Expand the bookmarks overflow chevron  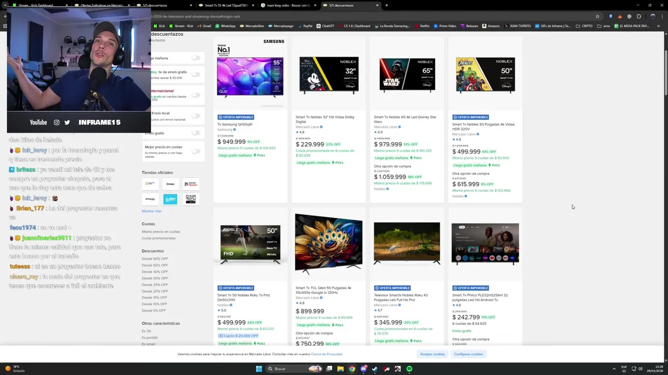point(660,26)
